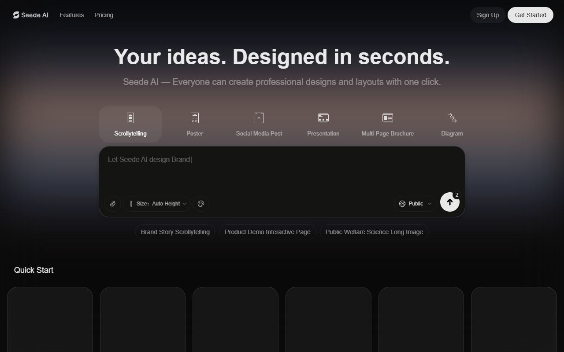Image resolution: width=564 pixels, height=352 pixels.
Task: Click the Get Started button
Action: point(530,15)
